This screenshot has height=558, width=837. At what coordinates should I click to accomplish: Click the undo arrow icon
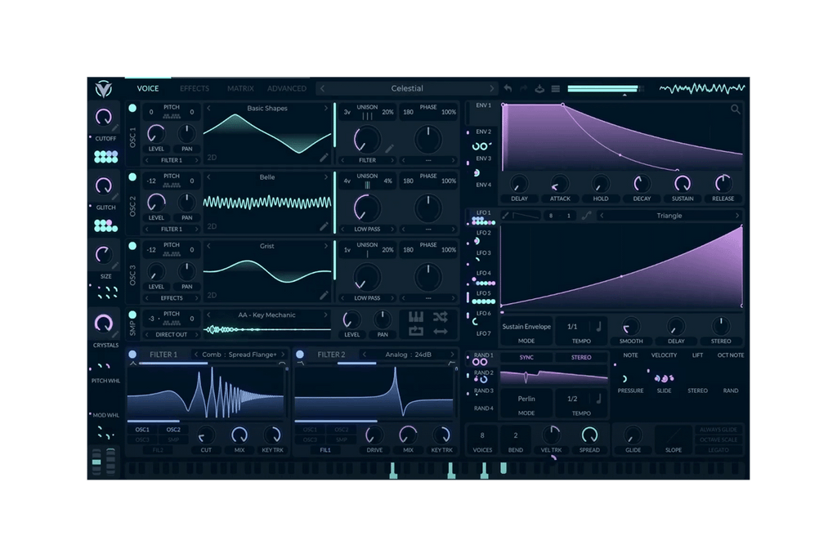(x=508, y=87)
